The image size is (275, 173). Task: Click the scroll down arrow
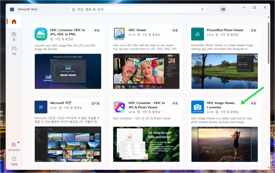(x=268, y=168)
